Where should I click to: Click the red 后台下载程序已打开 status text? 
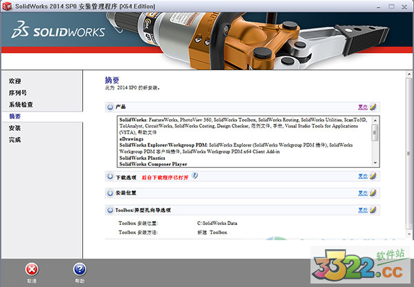coord(165,178)
